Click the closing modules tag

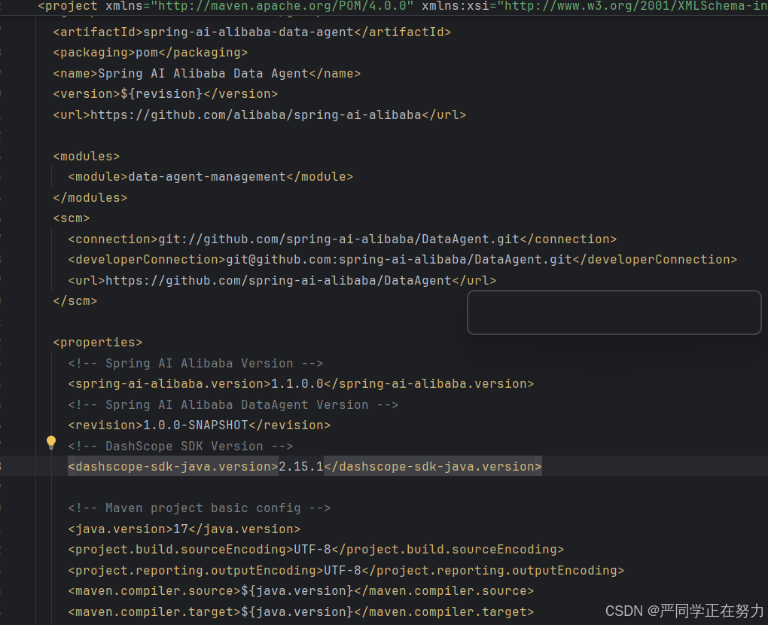90,198
